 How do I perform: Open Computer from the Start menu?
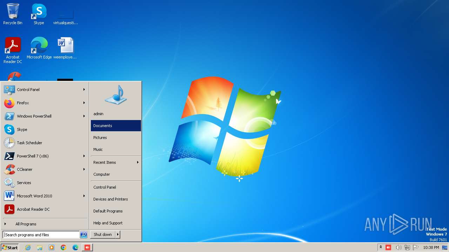pos(116,174)
